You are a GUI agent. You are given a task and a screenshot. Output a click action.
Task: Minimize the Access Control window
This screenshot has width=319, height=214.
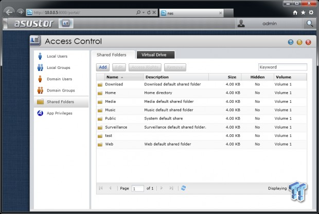[299, 42]
